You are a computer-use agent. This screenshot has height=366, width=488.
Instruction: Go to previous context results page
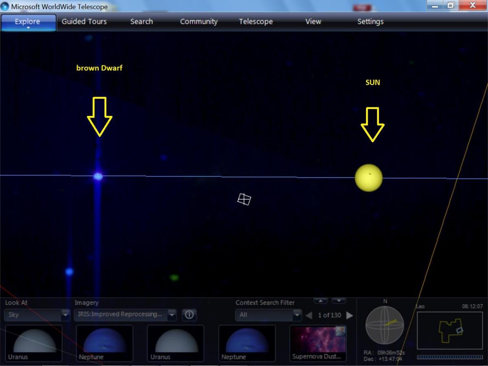tap(309, 315)
